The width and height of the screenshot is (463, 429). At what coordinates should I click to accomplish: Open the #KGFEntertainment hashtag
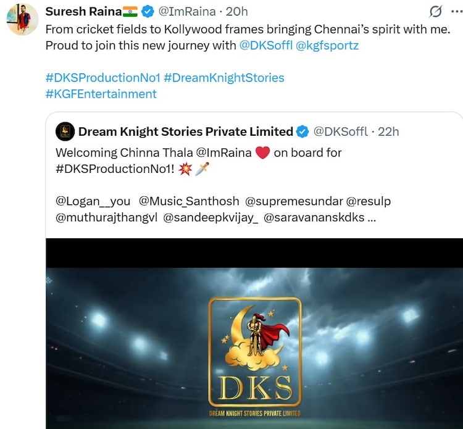pos(101,94)
